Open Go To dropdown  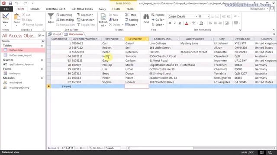point(158,20)
